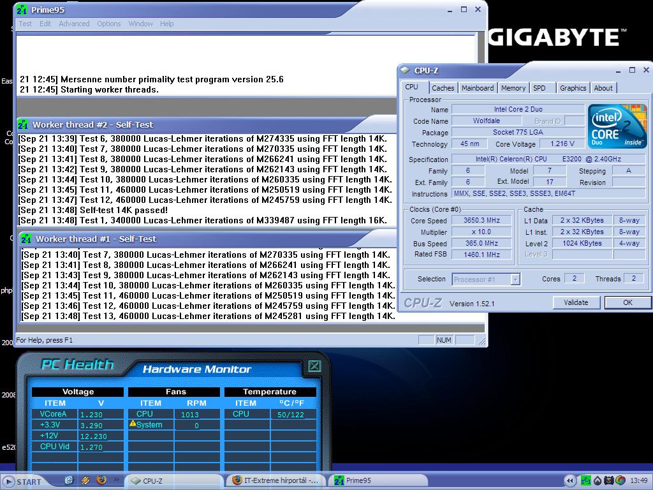This screenshot has height=490, width=653.
Task: Click Specification field Intel(R) Celeron(R) E3200
Action: (x=548, y=159)
